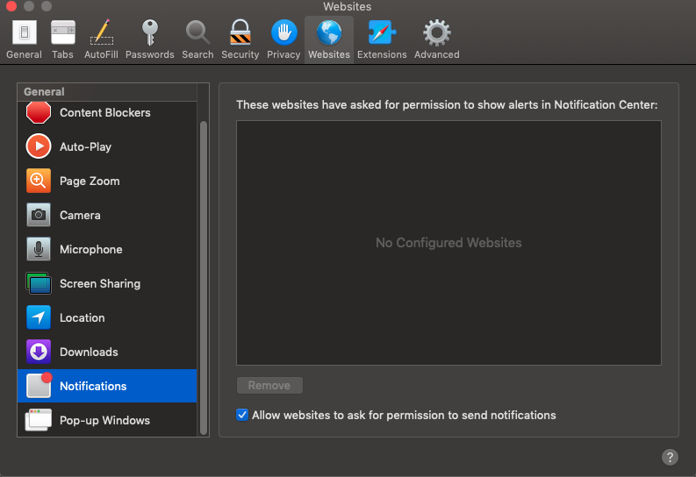Click the Remove button
The image size is (696, 477).
(x=269, y=385)
